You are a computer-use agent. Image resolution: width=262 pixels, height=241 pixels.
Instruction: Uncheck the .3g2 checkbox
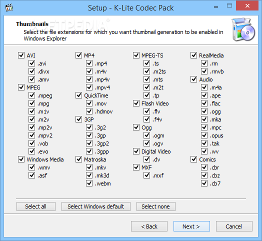(89, 127)
